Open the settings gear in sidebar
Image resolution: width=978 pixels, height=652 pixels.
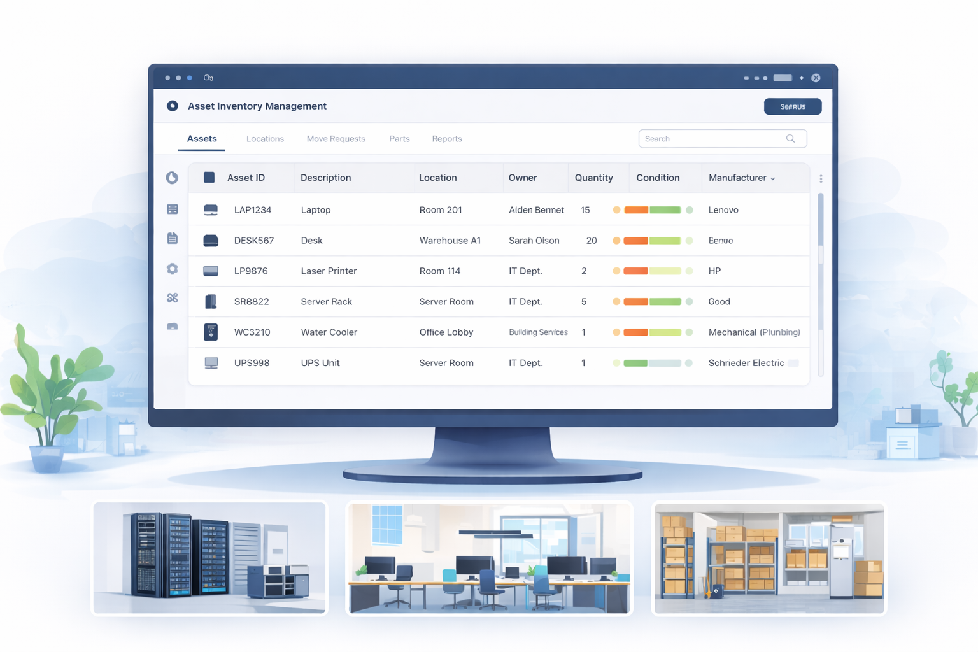pyautogui.click(x=173, y=269)
